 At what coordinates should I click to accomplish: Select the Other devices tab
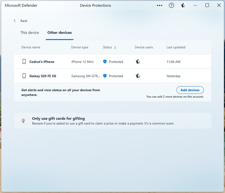[x=60, y=32]
